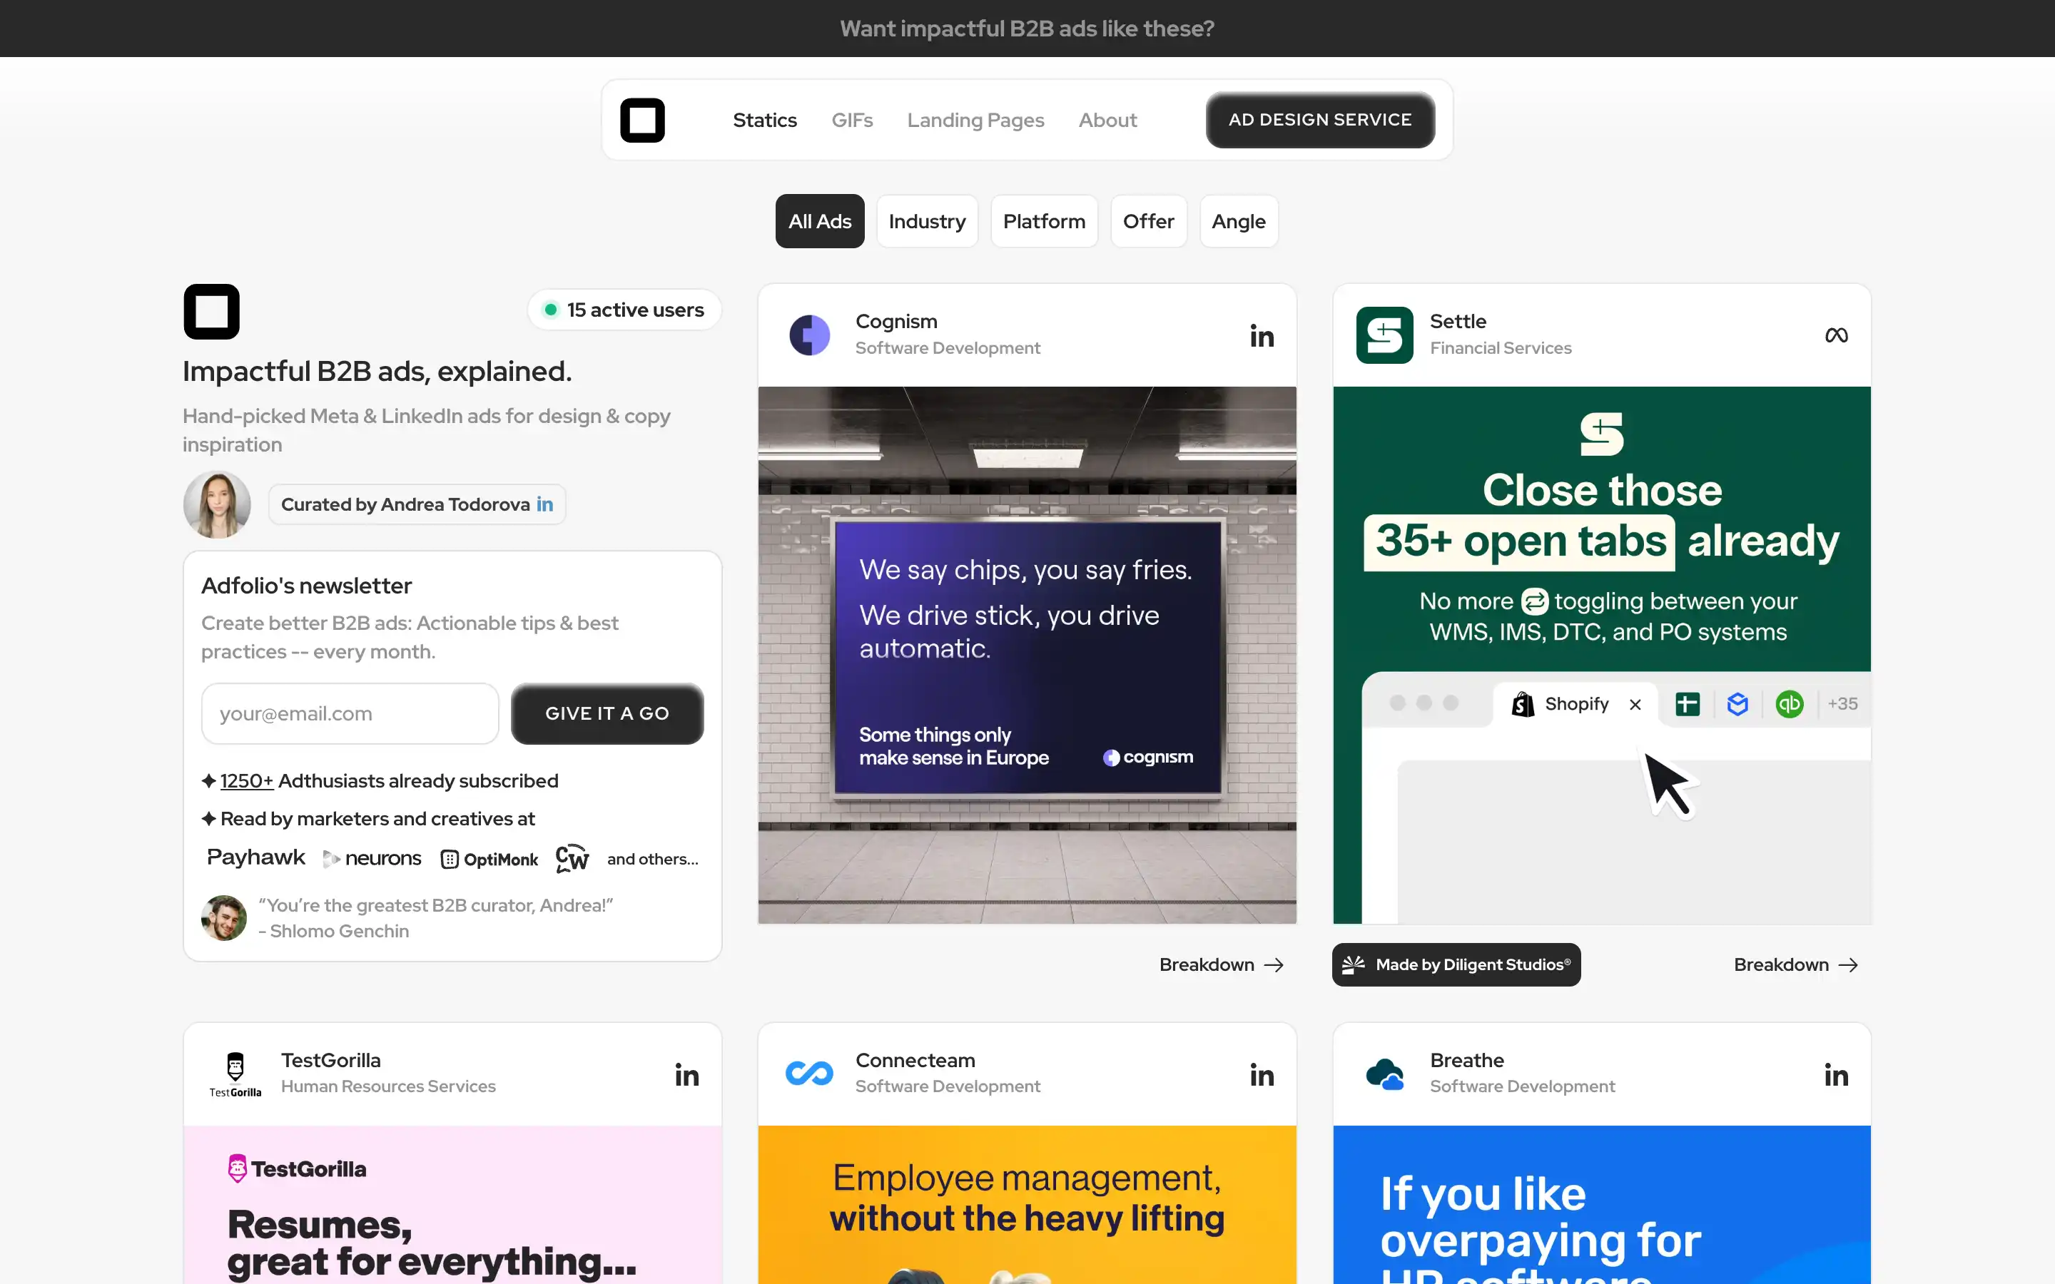The width and height of the screenshot is (2055, 1284).
Task: Toggle the Offer filter
Action: pyautogui.click(x=1148, y=221)
